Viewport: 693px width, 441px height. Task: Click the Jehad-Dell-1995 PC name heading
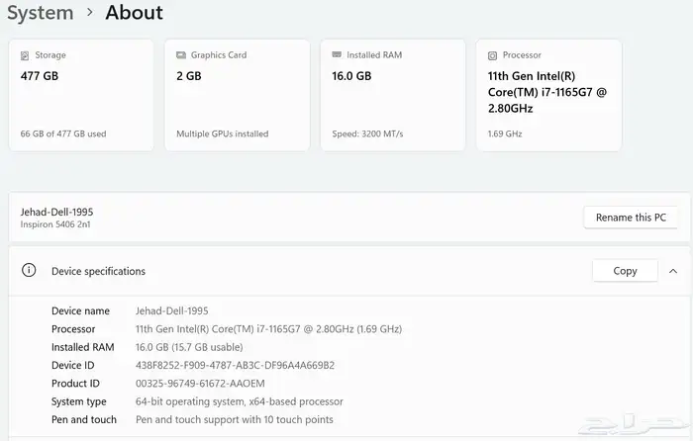click(56, 212)
